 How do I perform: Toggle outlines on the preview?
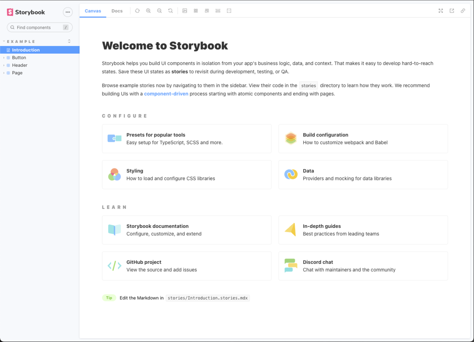click(x=229, y=11)
